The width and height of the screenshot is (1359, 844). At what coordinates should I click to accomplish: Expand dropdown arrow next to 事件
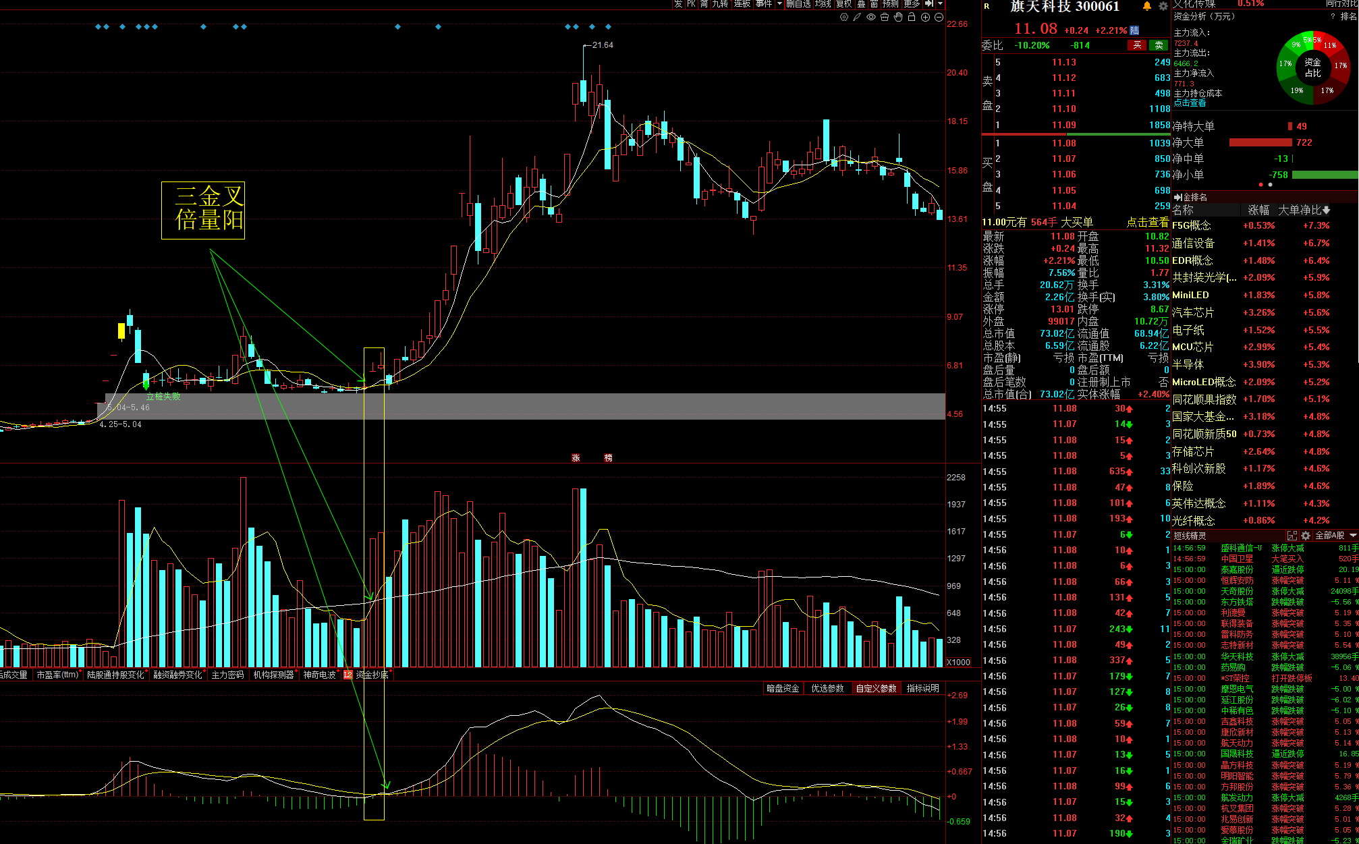pyautogui.click(x=779, y=4)
